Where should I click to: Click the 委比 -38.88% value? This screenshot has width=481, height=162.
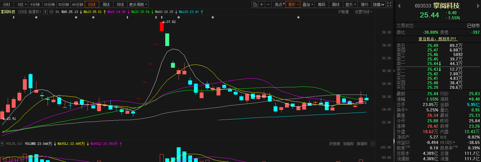(x=430, y=32)
